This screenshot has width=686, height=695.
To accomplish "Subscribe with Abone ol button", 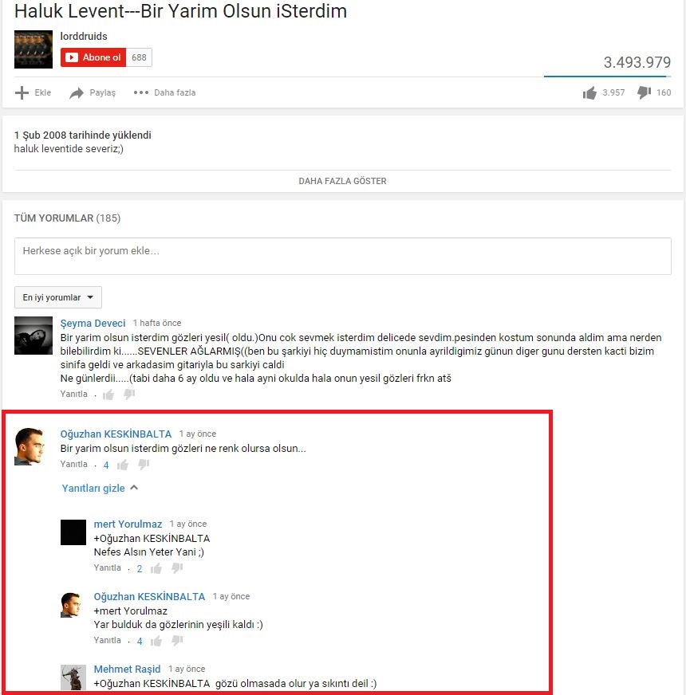I will 93,57.
